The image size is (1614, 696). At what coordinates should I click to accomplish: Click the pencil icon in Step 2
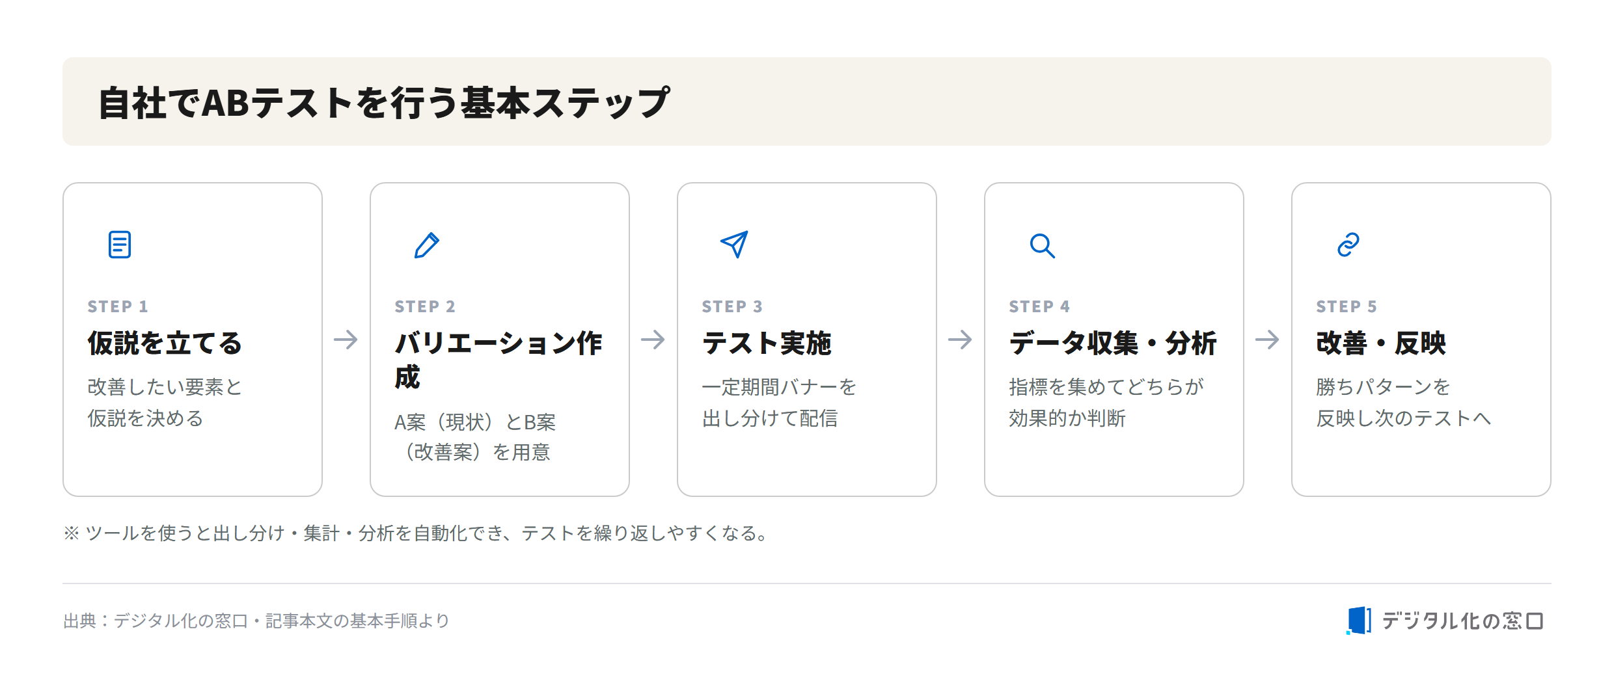(427, 245)
